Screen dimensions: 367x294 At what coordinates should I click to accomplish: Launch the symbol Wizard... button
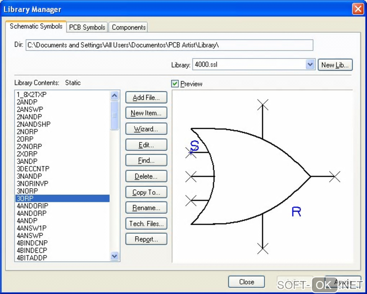146,129
